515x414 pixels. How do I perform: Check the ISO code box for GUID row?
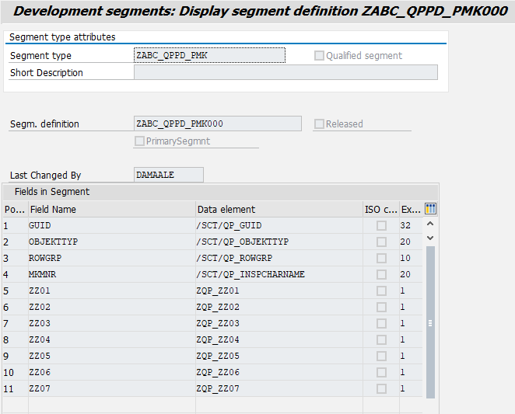tap(381, 225)
